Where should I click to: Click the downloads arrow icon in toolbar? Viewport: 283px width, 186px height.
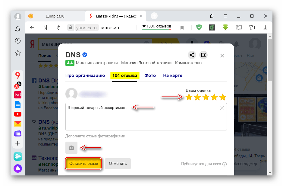pos(265,27)
